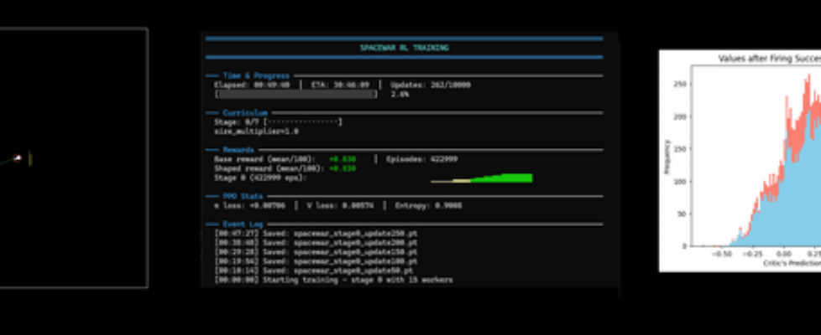Image resolution: width=821 pixels, height=335 pixels.
Task: Click the spacewar_stage0_update250.pt log entry
Action: [316, 234]
